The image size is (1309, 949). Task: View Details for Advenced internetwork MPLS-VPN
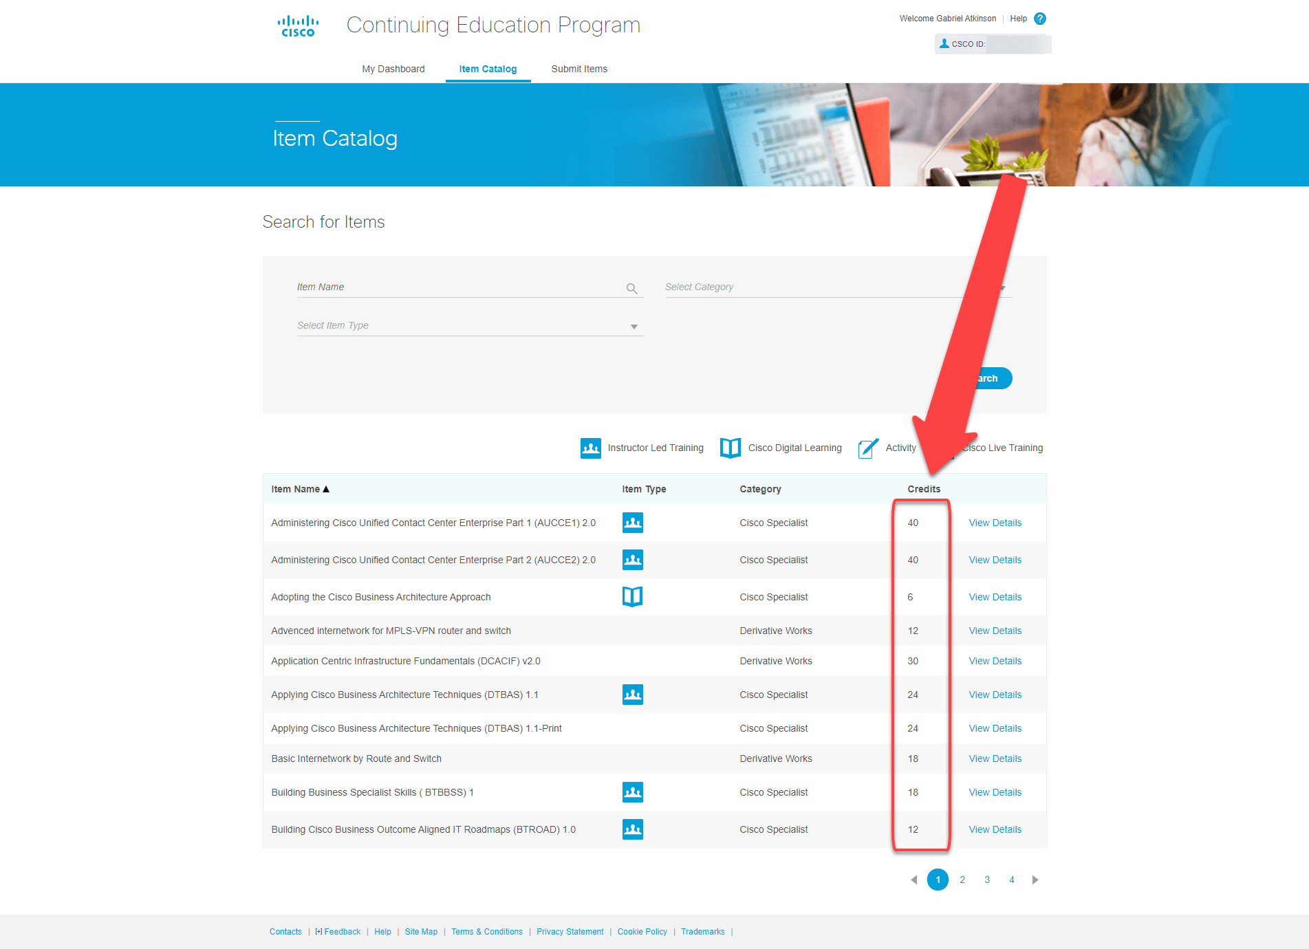coord(995,631)
